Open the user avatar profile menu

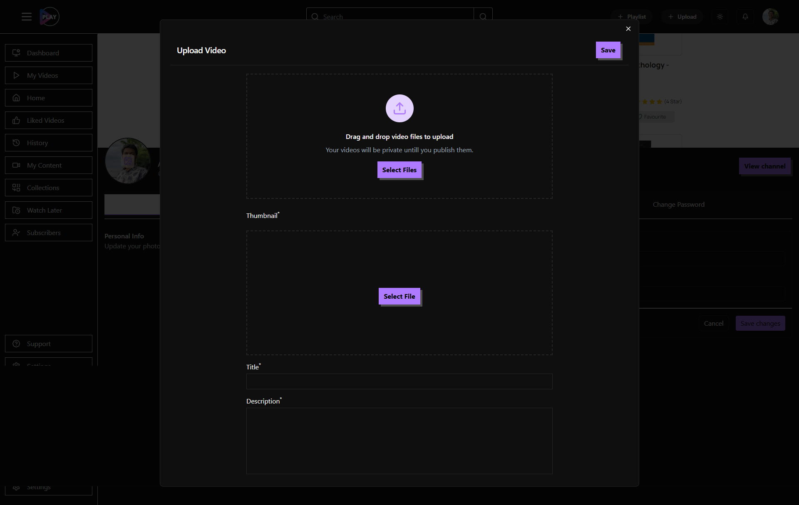pyautogui.click(x=770, y=17)
